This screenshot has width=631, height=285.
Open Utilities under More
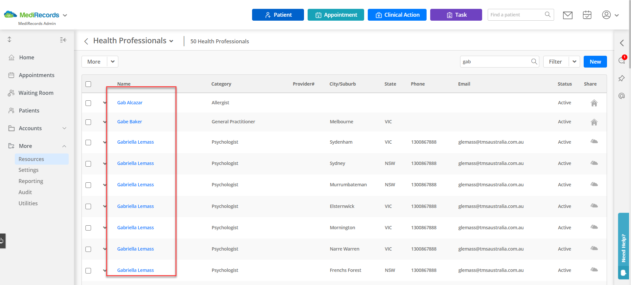pyautogui.click(x=28, y=203)
